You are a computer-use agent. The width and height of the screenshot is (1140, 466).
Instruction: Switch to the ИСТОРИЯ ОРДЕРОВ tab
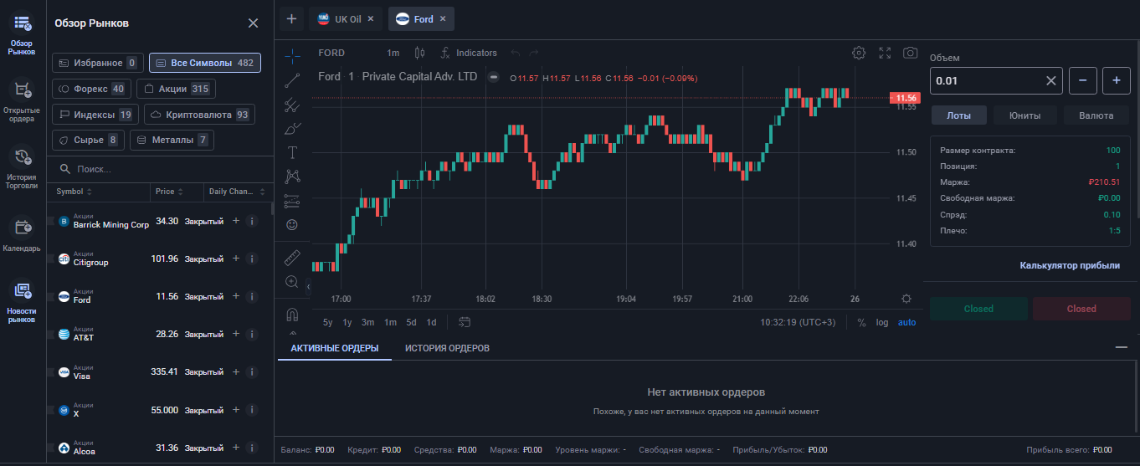(x=447, y=348)
